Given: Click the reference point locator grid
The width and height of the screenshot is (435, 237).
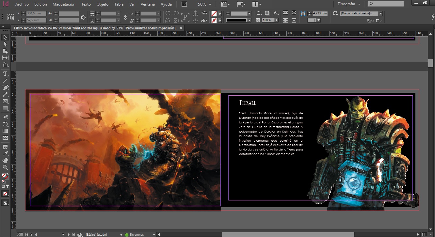Looking at the screenshot, I should (10, 17).
